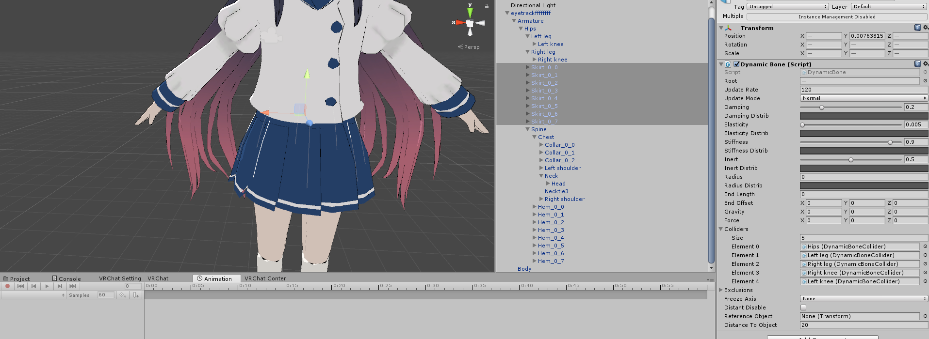Screen dimensions: 929x339
Task: Click the Add Keyframe diamond icon
Action: point(123,295)
